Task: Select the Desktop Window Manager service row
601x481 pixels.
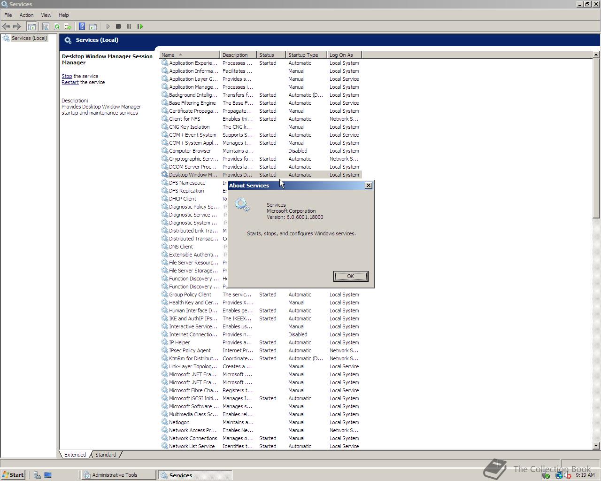Action: [261, 175]
